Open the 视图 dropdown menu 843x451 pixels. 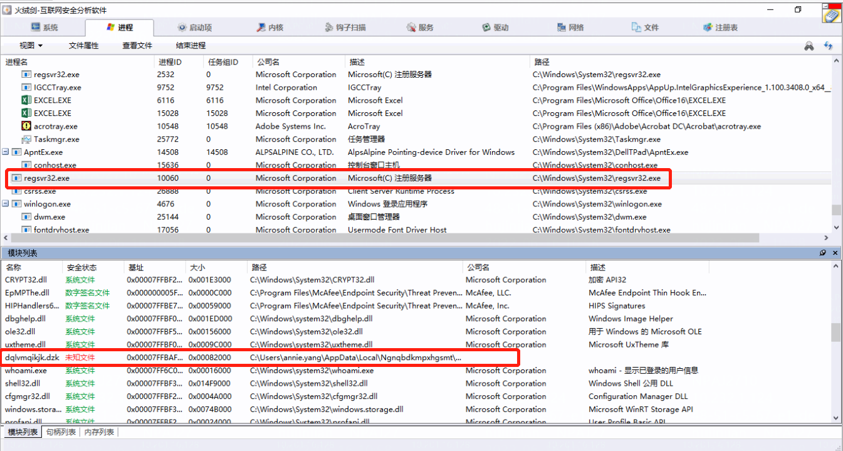pyautogui.click(x=31, y=46)
